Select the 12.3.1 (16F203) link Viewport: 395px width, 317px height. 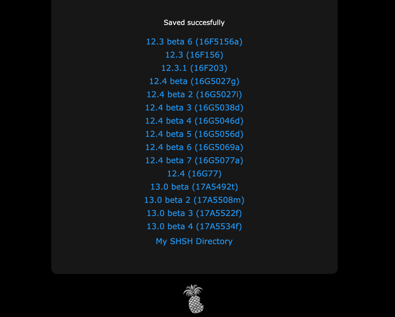pyautogui.click(x=194, y=68)
